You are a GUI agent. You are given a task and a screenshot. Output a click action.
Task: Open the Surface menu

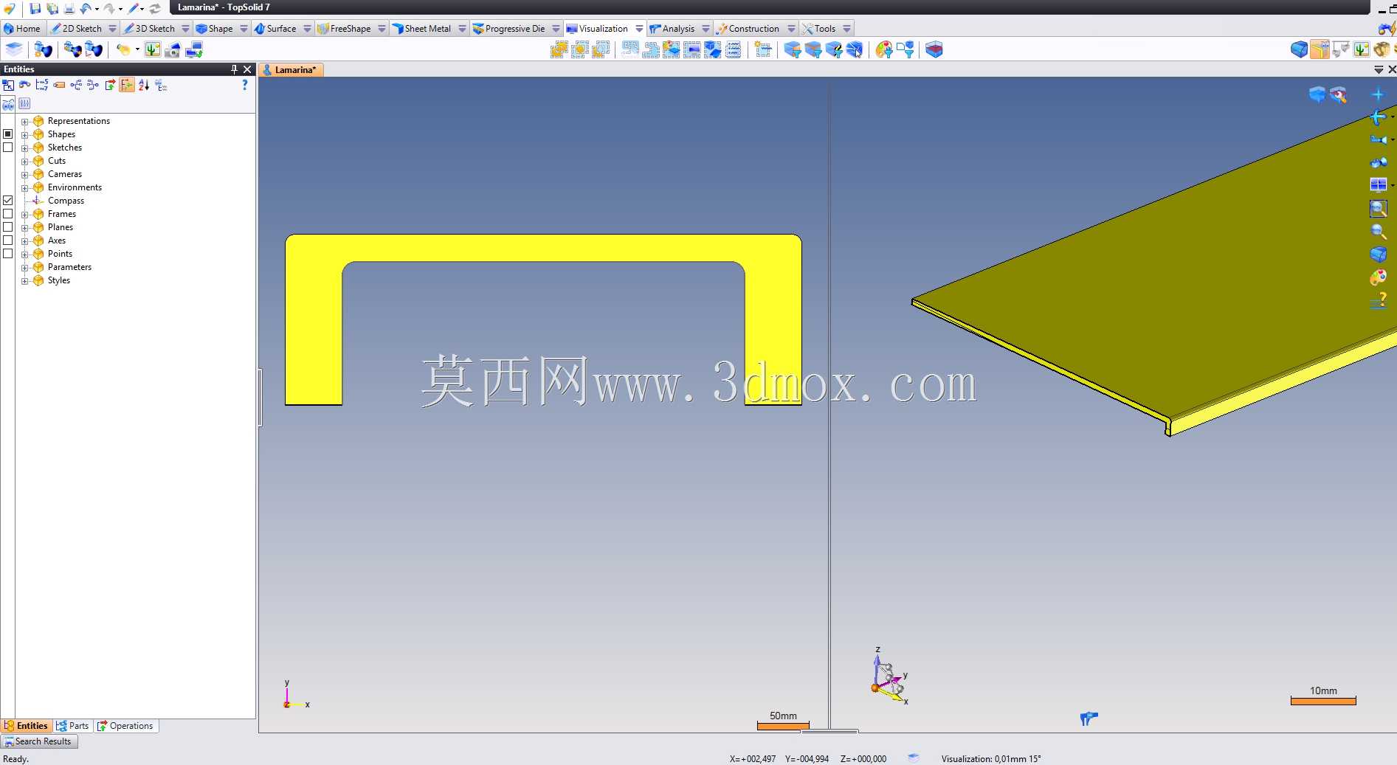coord(275,29)
